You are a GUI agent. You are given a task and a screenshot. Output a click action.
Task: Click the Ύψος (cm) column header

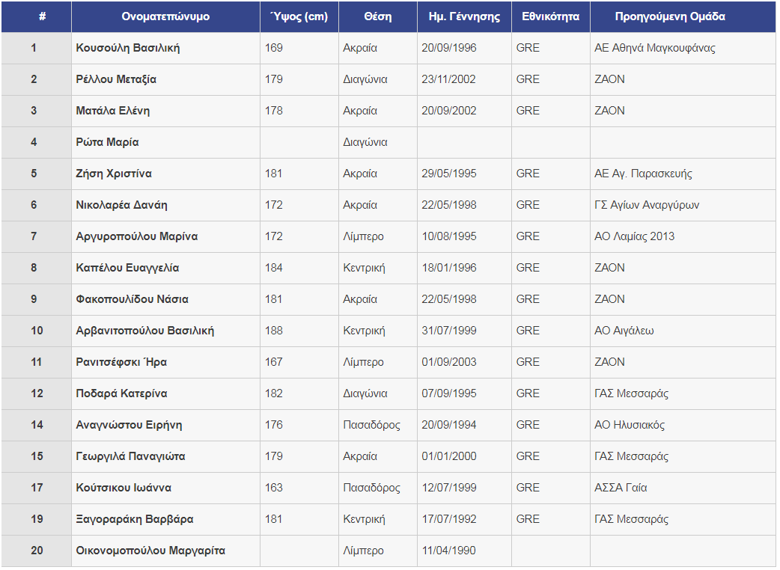pos(299,17)
